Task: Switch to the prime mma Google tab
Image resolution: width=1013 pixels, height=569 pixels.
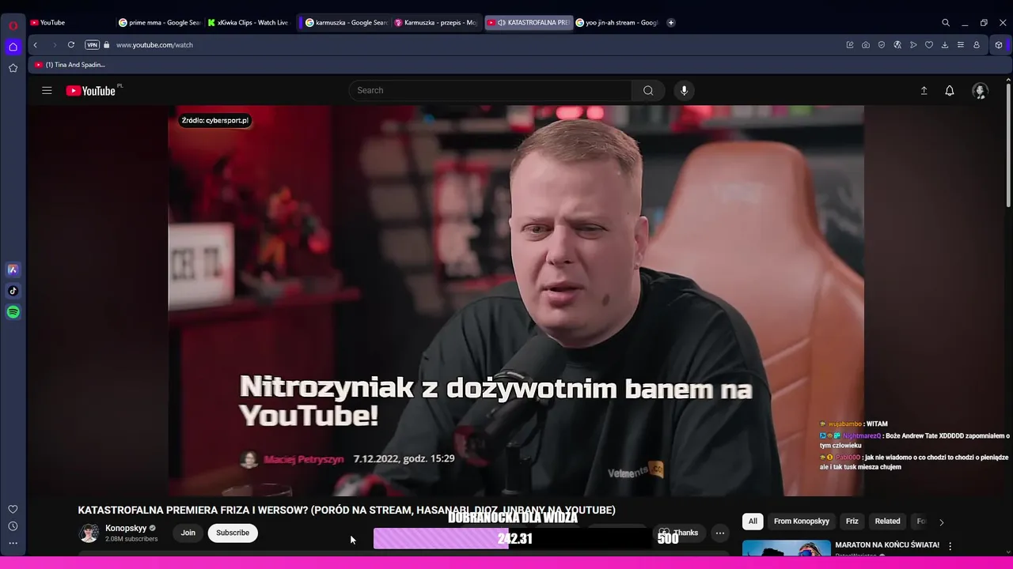Action: pyautogui.click(x=159, y=23)
